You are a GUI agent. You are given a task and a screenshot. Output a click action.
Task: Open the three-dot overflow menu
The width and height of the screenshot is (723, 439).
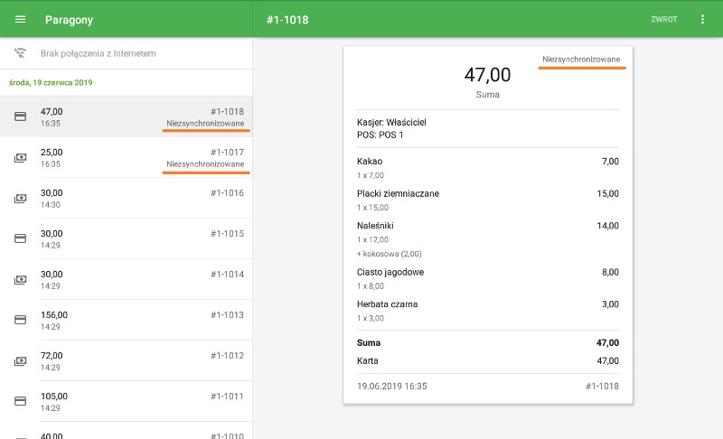tap(702, 19)
